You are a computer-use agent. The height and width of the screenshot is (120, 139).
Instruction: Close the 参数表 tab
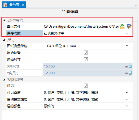(x=23, y=5)
